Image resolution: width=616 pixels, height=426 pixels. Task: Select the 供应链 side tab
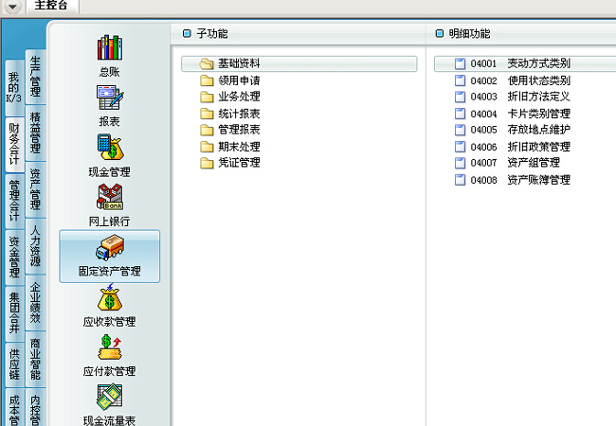coord(14,364)
